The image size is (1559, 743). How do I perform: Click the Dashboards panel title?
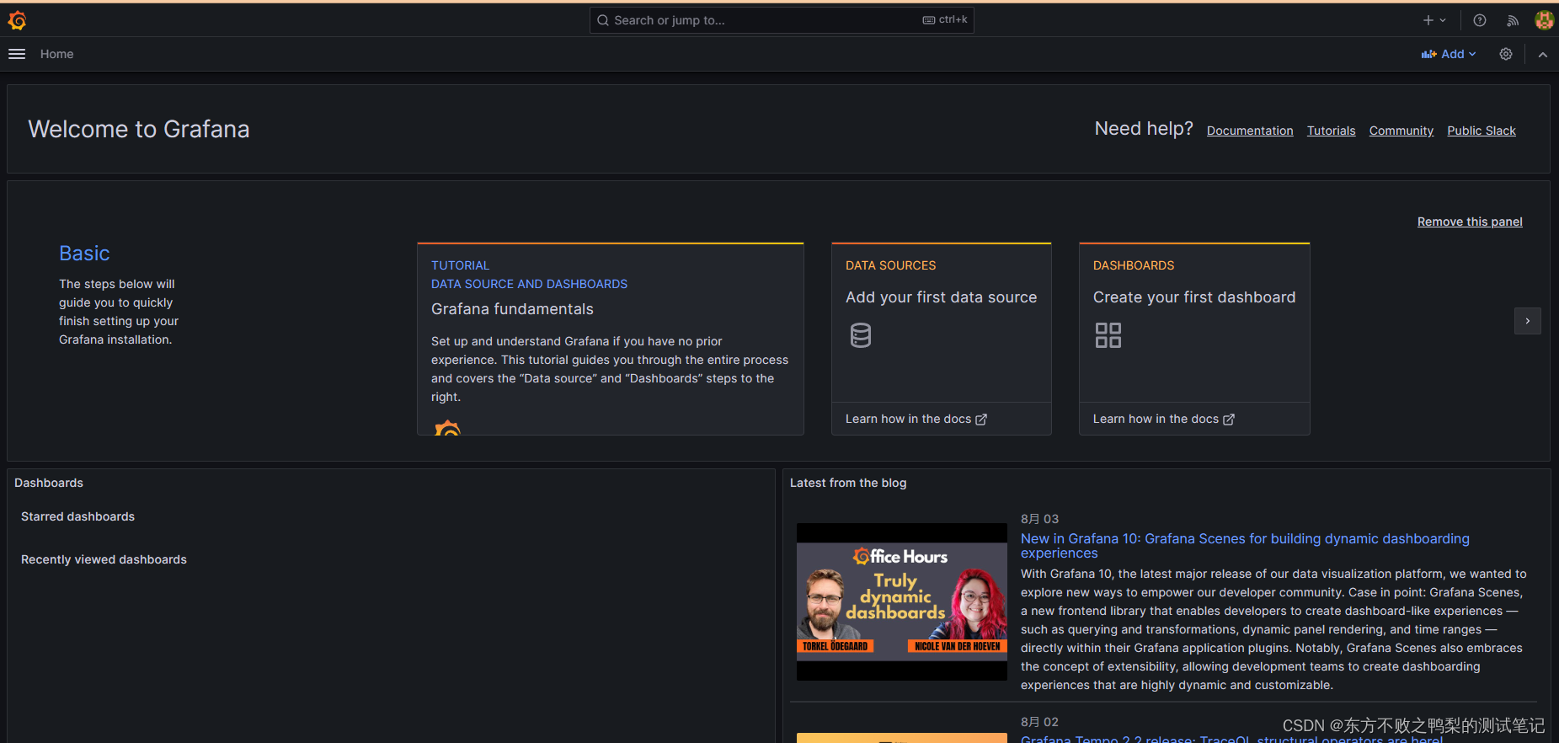click(x=49, y=483)
